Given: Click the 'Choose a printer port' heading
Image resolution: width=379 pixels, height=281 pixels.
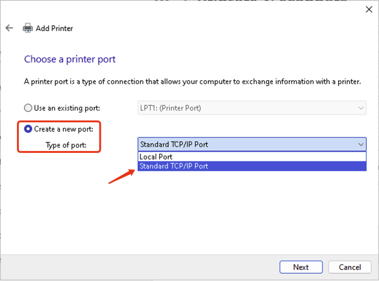Looking at the screenshot, I should (x=70, y=59).
